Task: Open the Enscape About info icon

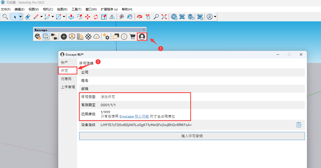Action: [124, 37]
